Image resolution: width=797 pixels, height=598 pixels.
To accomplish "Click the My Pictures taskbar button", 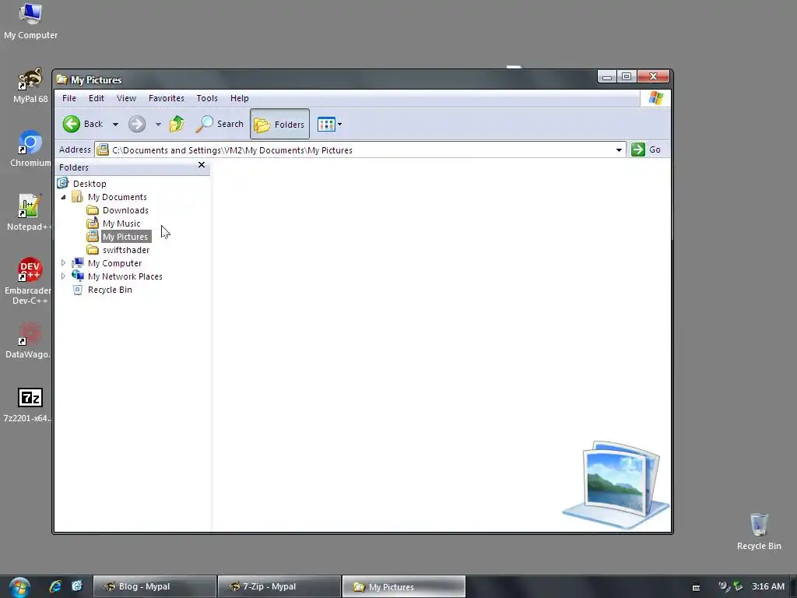I will pos(404,586).
